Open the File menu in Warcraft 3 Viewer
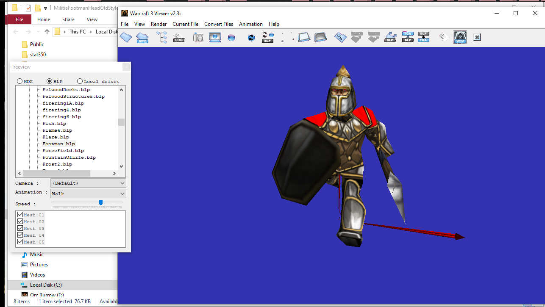545x307 pixels. [125, 24]
